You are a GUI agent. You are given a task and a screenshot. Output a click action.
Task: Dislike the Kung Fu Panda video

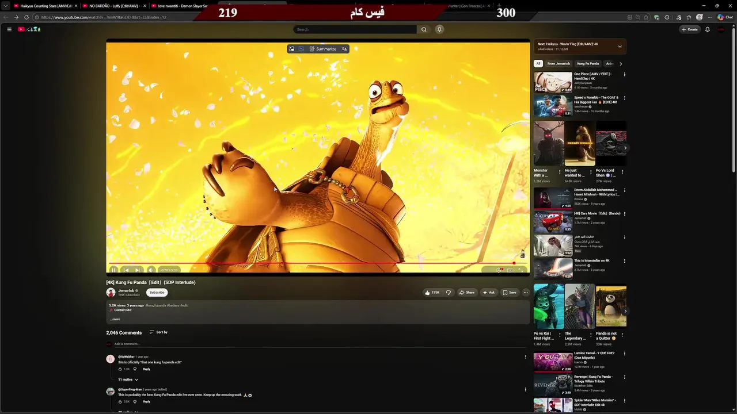coord(449,293)
